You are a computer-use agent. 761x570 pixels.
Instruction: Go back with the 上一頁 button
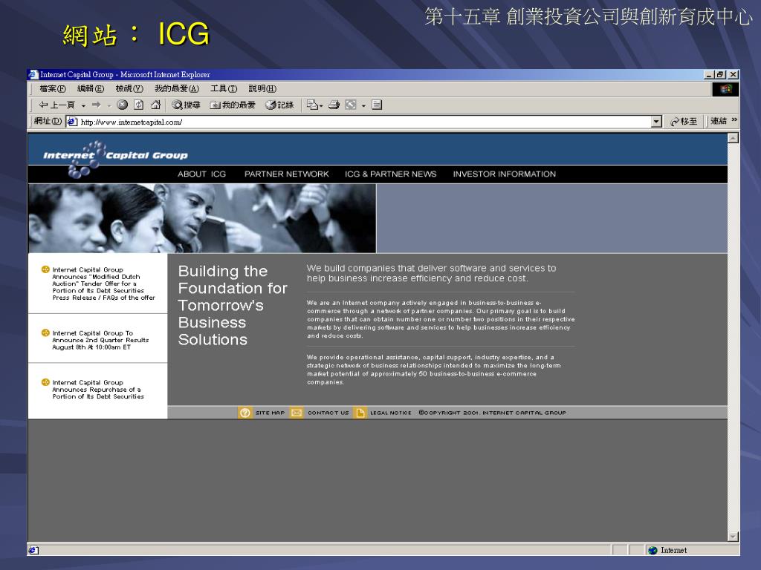tap(56, 105)
